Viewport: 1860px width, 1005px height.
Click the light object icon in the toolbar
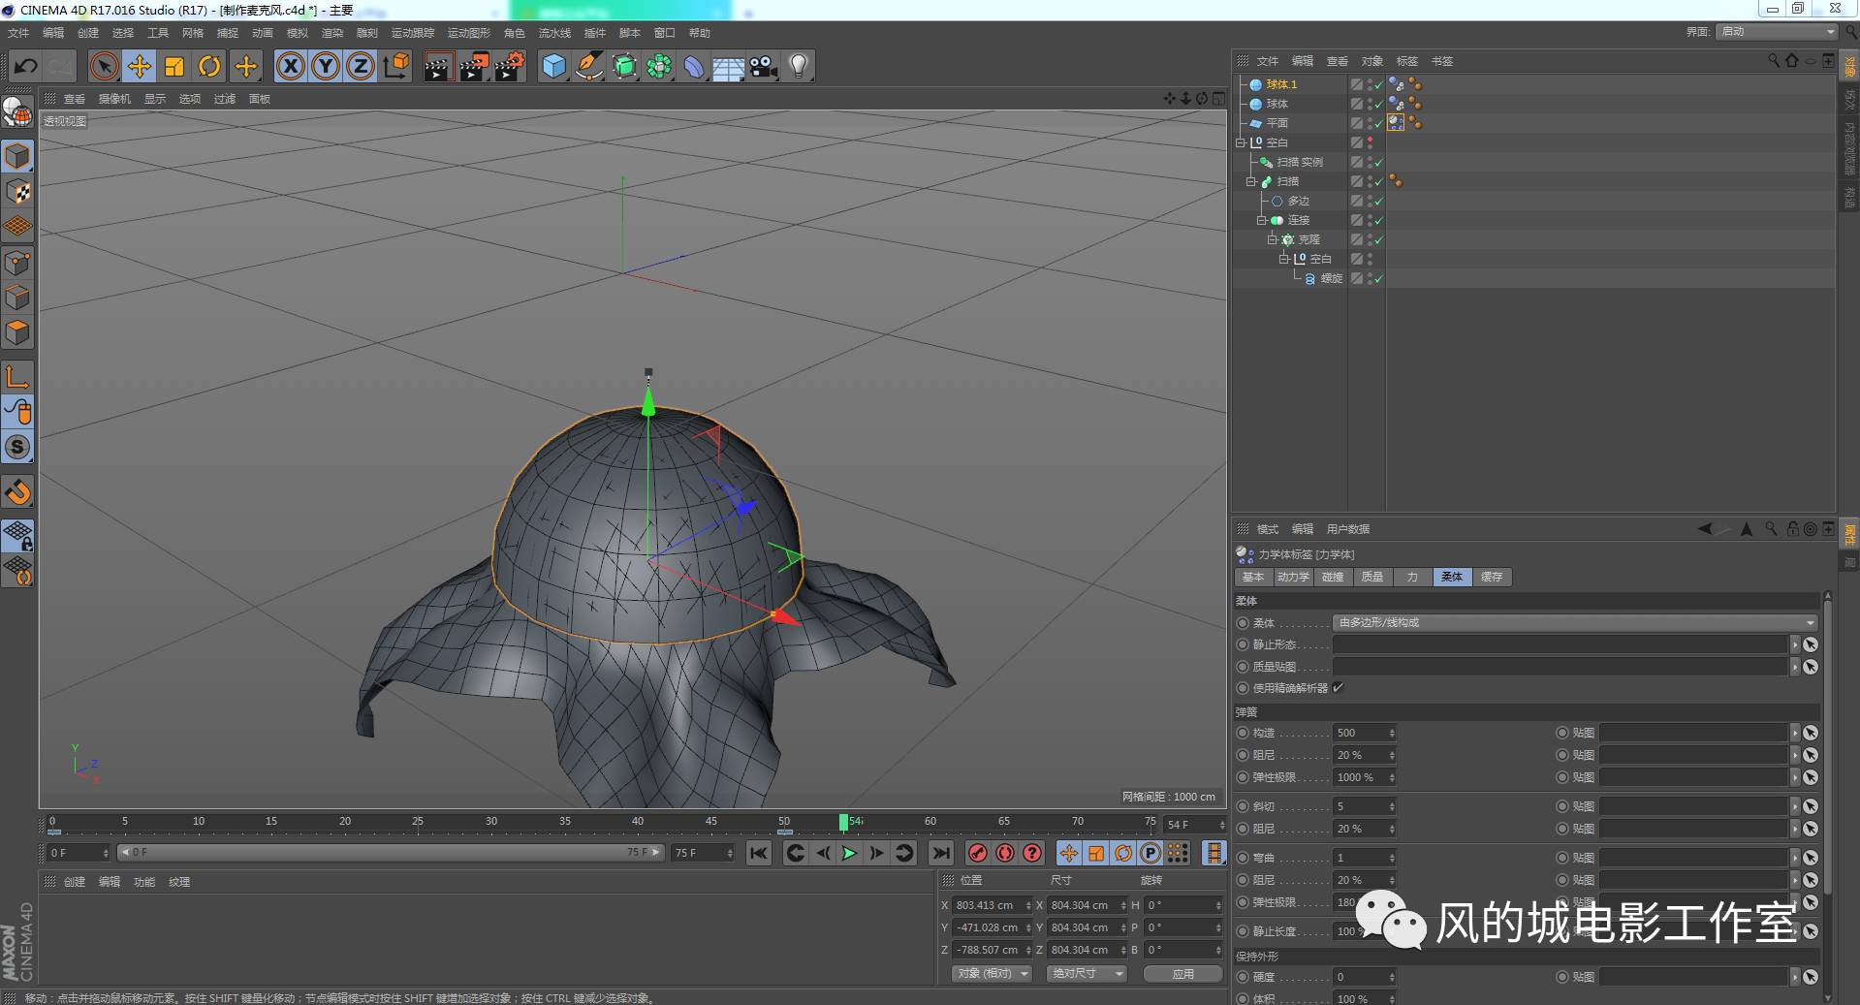(797, 66)
